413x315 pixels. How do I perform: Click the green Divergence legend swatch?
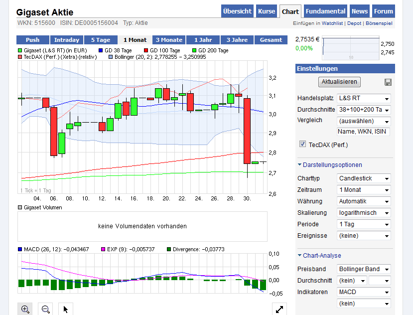[169, 249]
